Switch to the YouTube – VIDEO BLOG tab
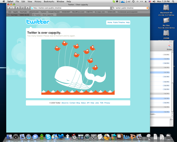 (x=19, y=15)
